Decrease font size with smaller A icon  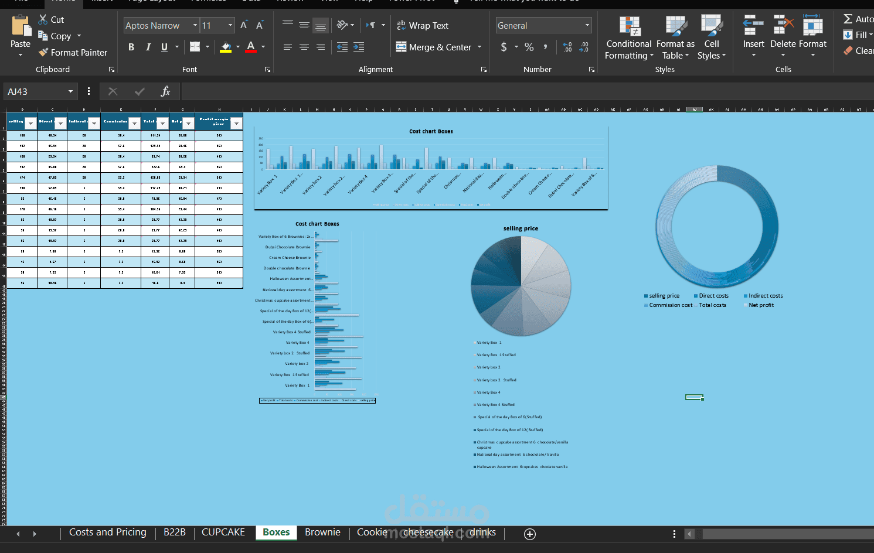point(260,25)
